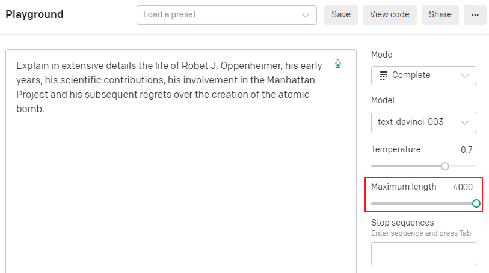
Task: Click the Maximum length value 4000
Action: pyautogui.click(x=463, y=187)
